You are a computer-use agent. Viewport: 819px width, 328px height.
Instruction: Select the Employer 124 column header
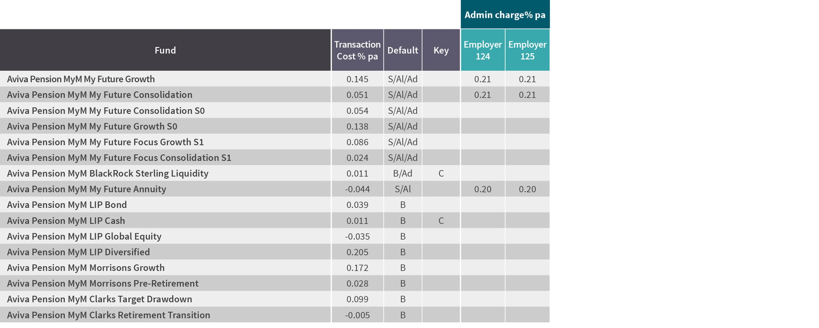click(483, 50)
